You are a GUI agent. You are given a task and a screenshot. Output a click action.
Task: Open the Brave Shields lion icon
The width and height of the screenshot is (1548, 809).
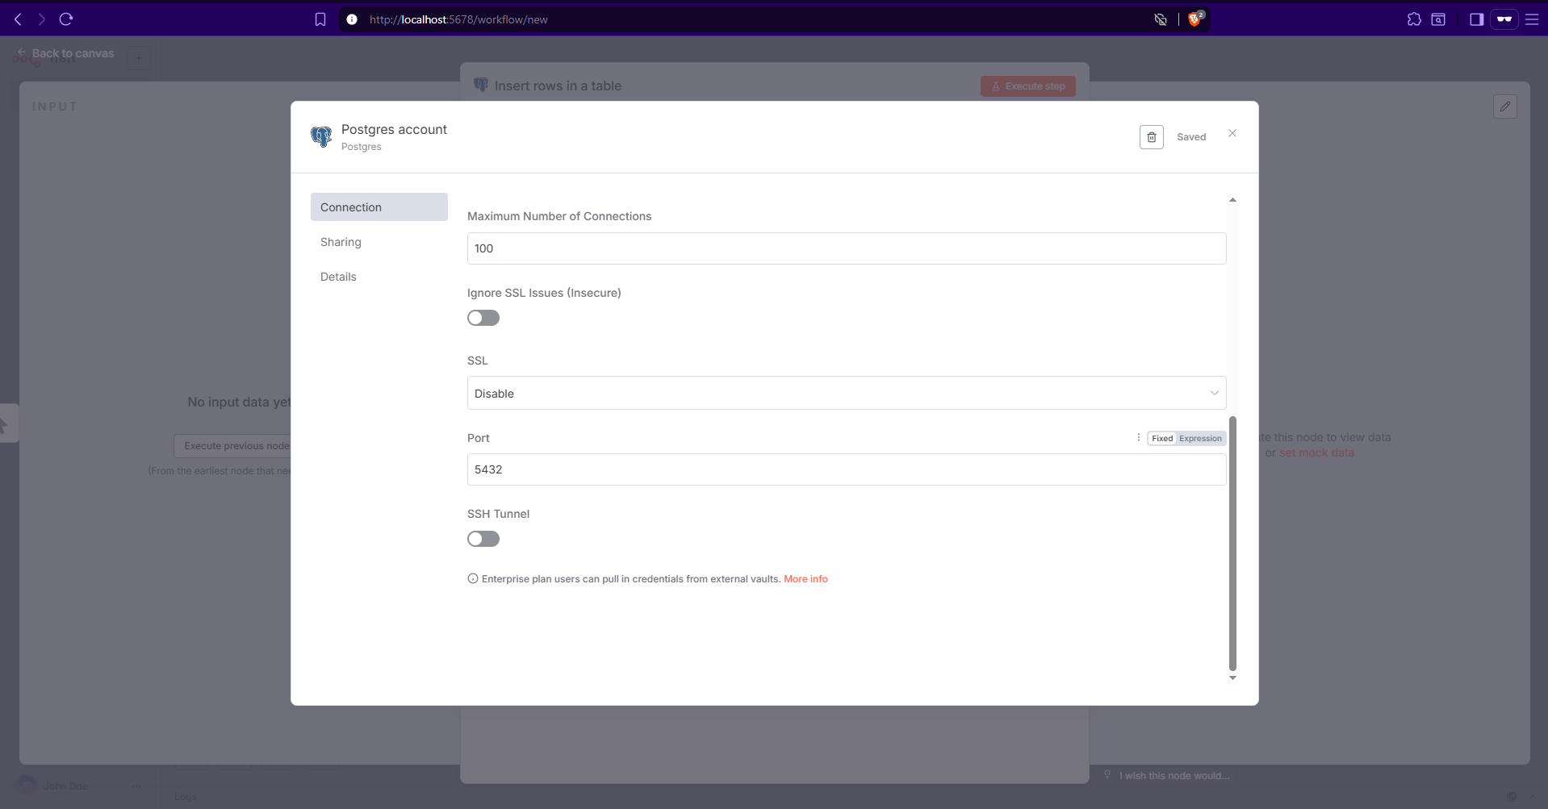[x=1195, y=19]
